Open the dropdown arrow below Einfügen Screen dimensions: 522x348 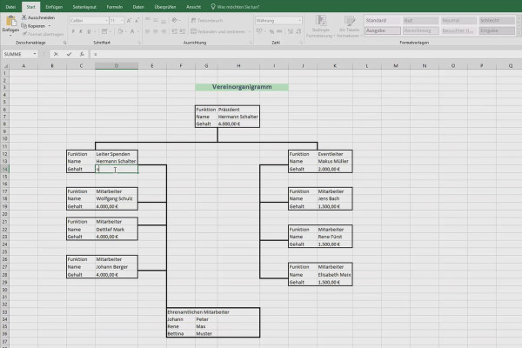tap(10, 35)
